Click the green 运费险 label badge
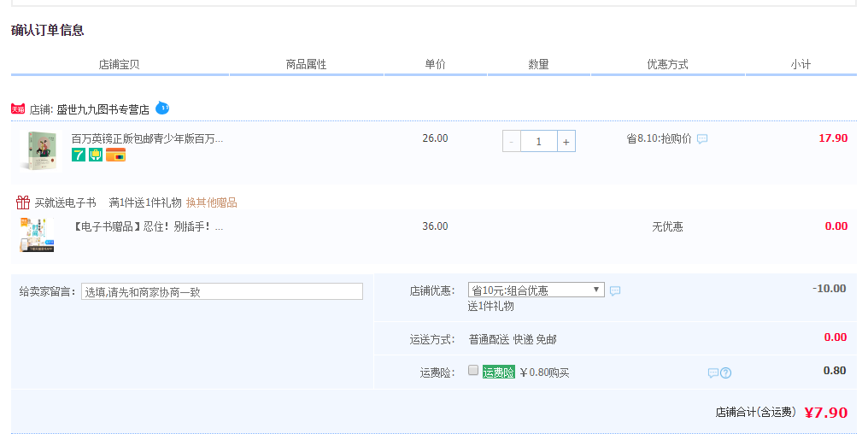Viewport: 862px width, 434px height. coord(499,372)
